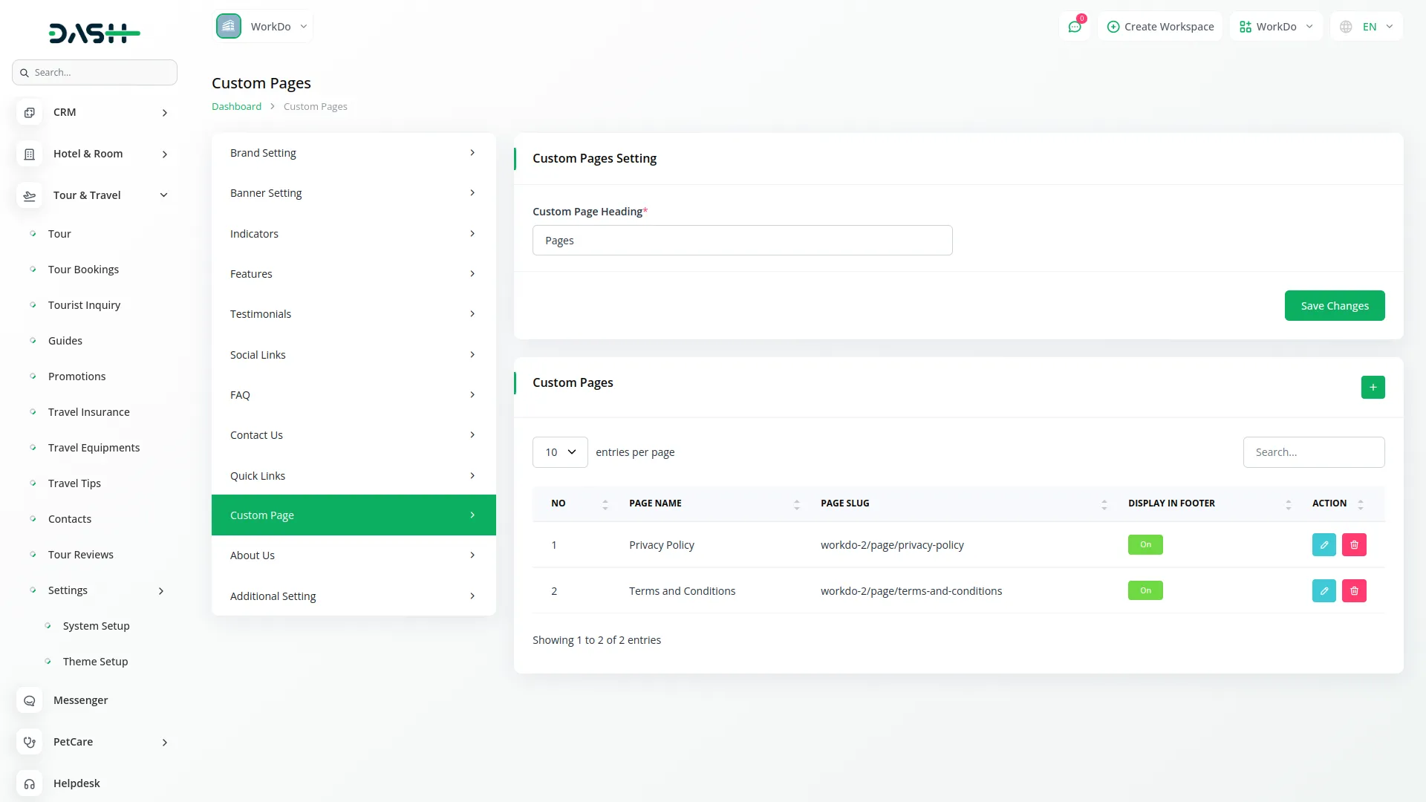Open Theme Setup in sidebar

95,662
